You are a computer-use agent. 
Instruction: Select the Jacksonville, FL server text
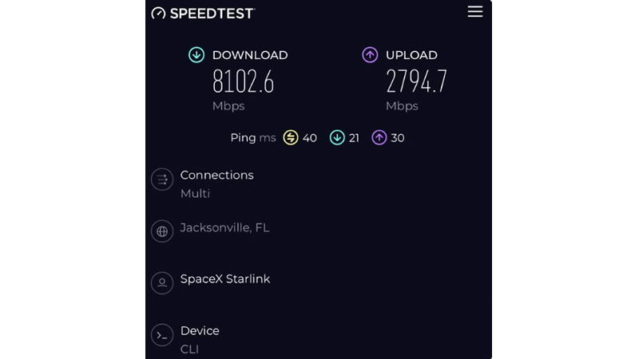224,228
